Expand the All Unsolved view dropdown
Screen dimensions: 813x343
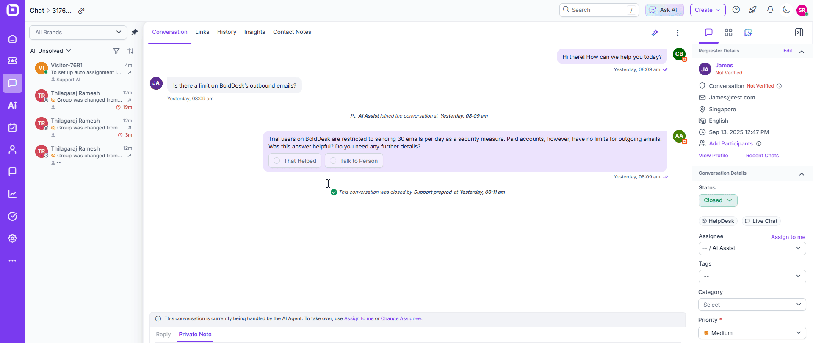point(50,51)
